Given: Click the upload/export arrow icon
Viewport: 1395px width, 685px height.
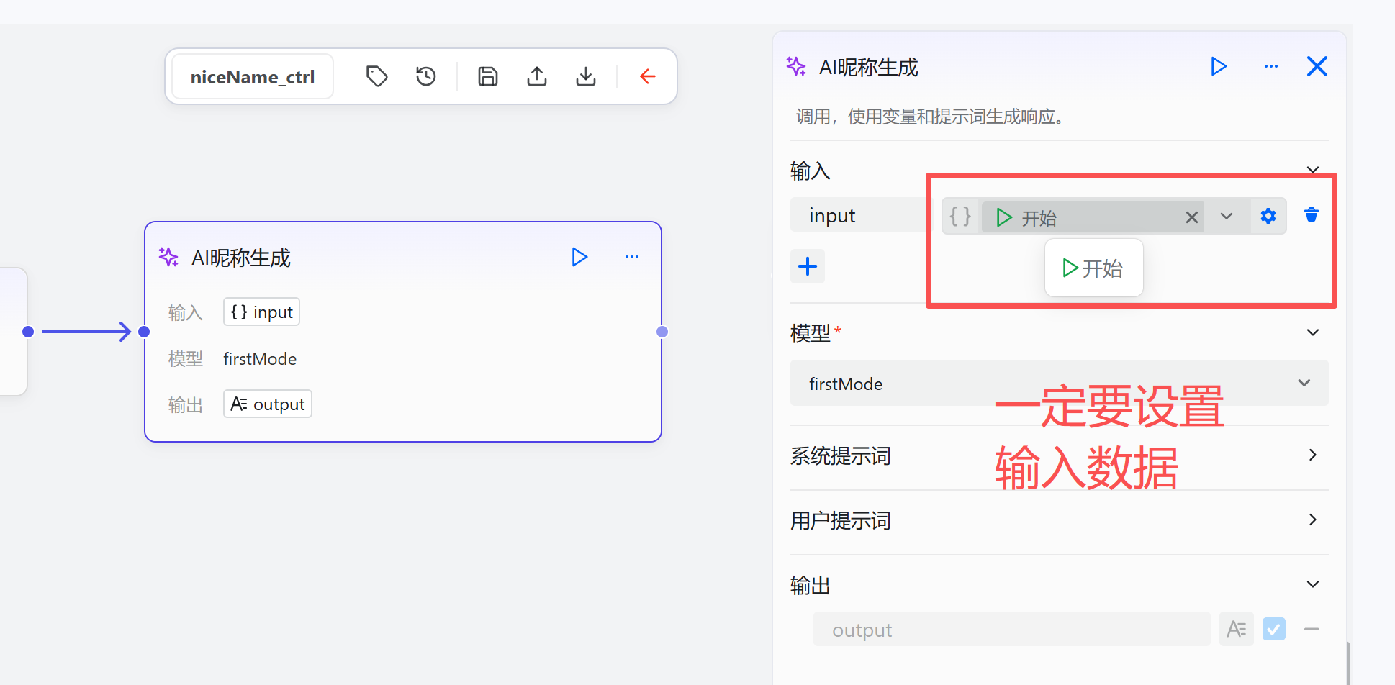Looking at the screenshot, I should (x=537, y=76).
